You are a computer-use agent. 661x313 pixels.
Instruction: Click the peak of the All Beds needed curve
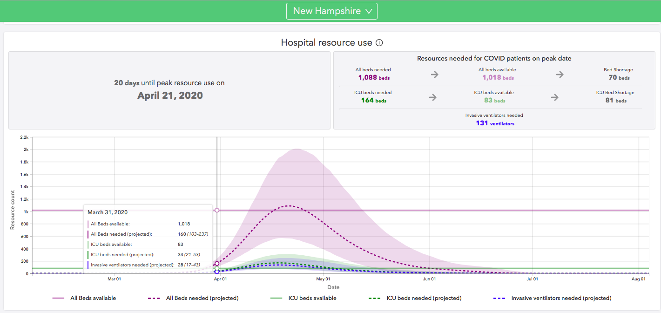coord(290,206)
